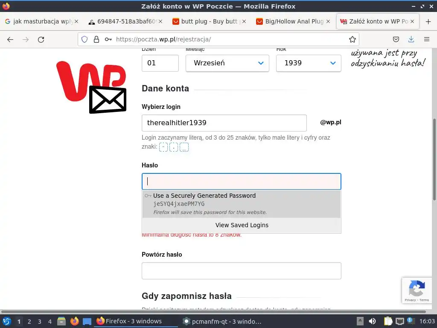
Task: Switch to virtual desktop 2
Action: (29, 322)
